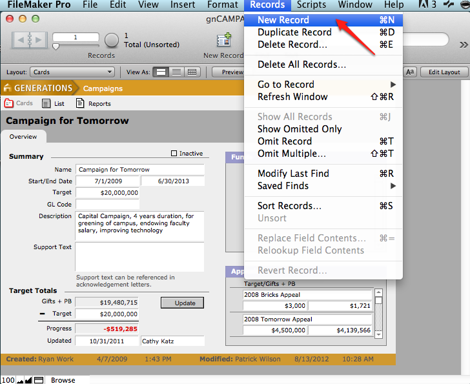Image resolution: width=470 pixels, height=384 pixels.
Task: Toggle the status toolbar icon at bottom
Action: pyautogui.click(x=39, y=380)
